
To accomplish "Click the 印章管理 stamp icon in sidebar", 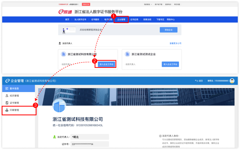I will [7, 110].
